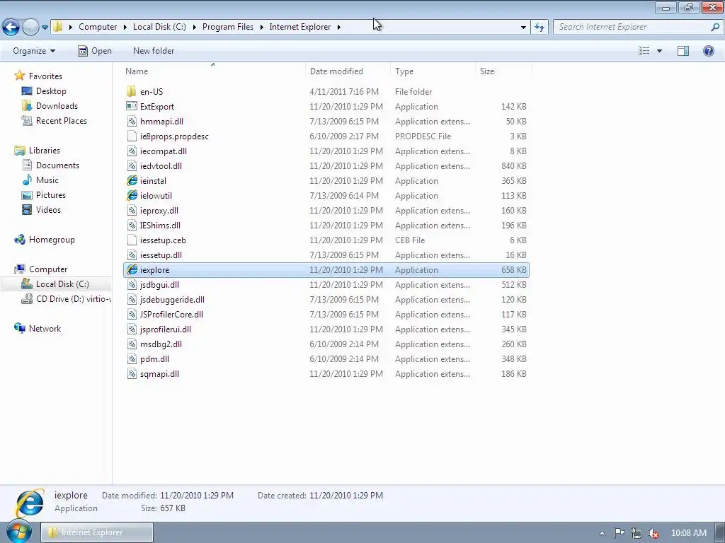The image size is (725, 543).
Task: Select the ExtExport application icon
Action: click(132, 106)
